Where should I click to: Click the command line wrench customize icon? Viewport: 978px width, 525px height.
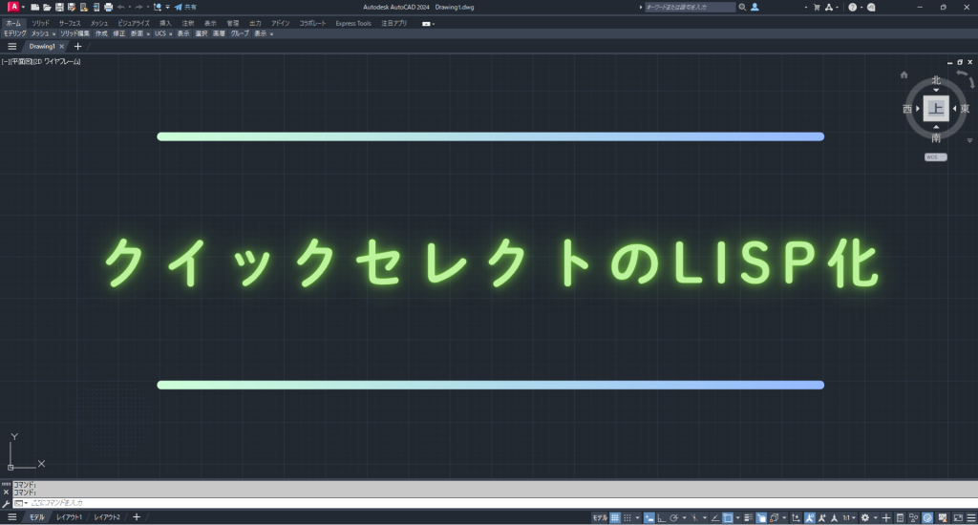click(x=7, y=502)
